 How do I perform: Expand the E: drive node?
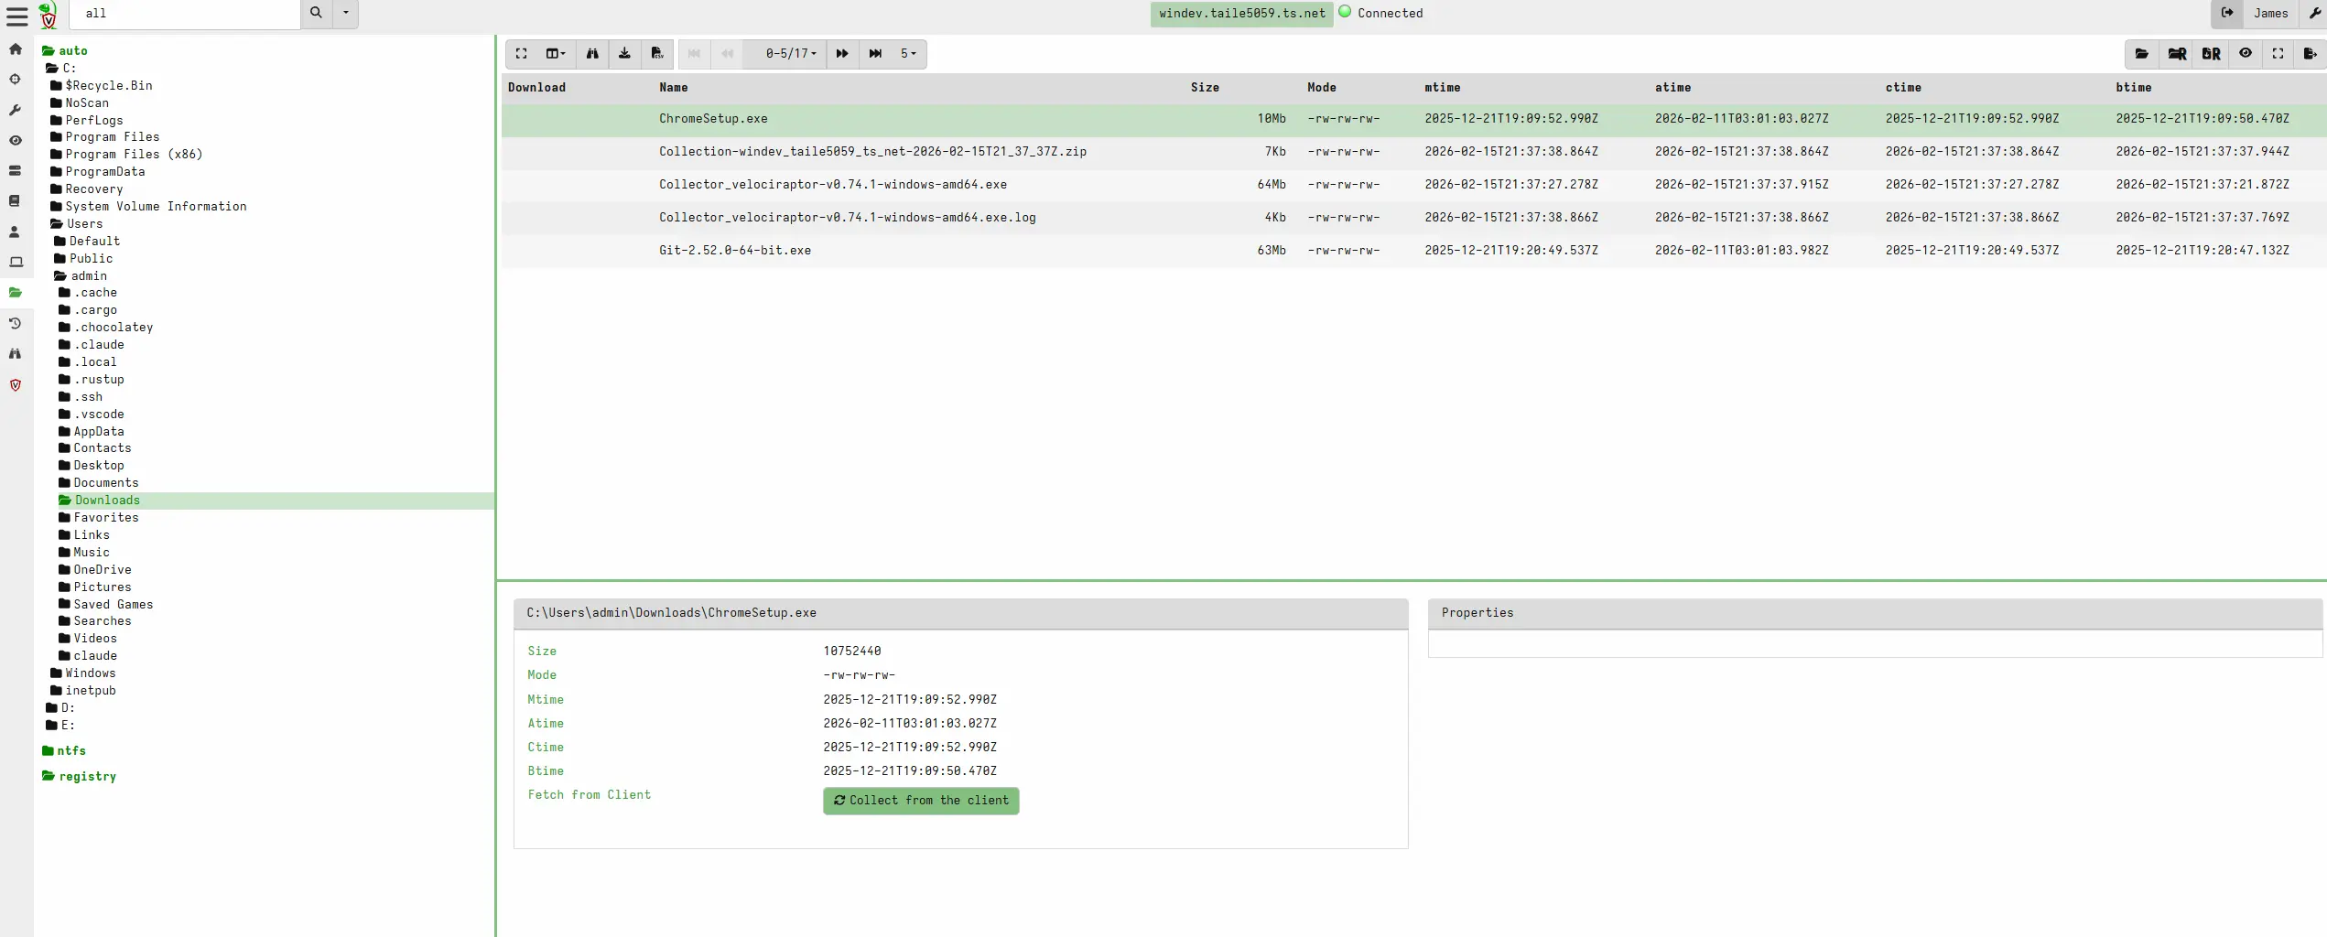(x=60, y=726)
